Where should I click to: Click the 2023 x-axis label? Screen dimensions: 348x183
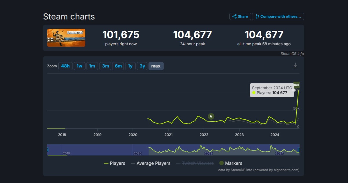tap(239, 134)
